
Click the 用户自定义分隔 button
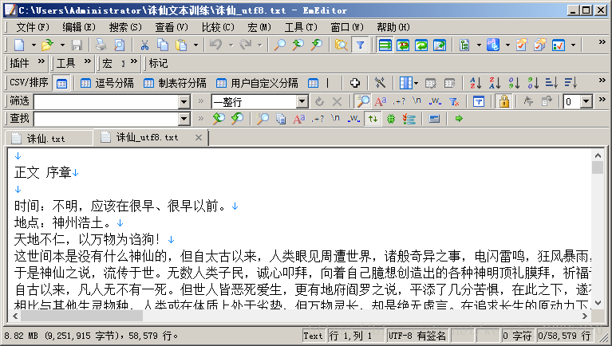point(257,83)
